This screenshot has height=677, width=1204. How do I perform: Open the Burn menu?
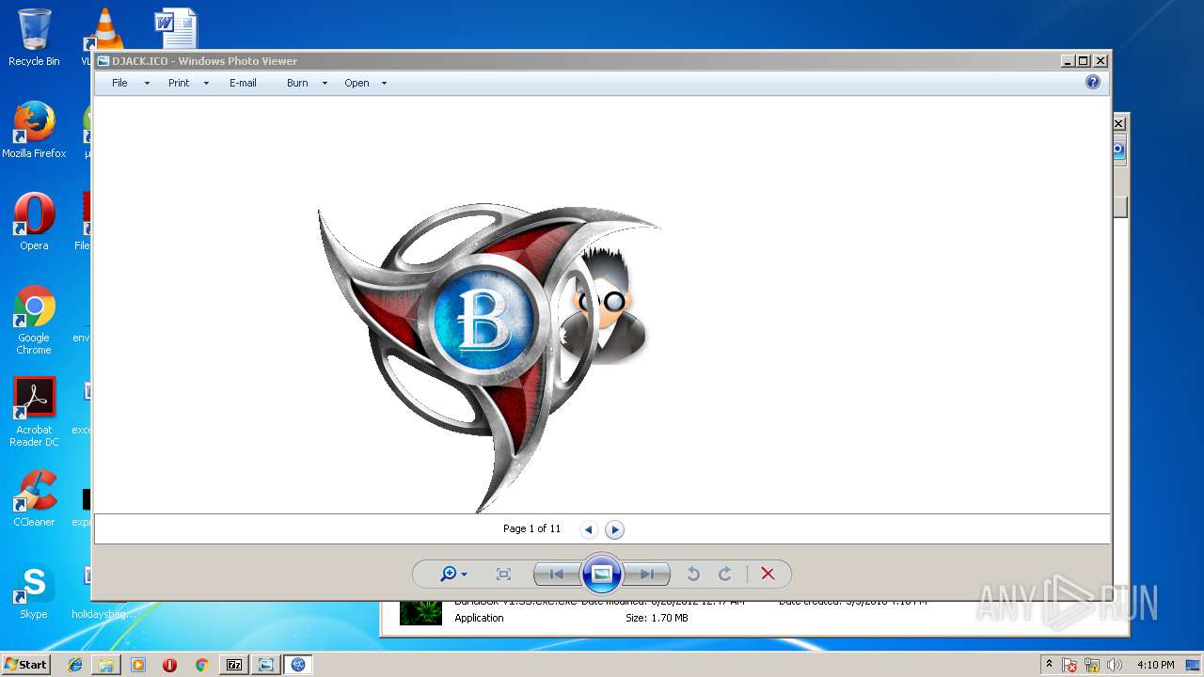[x=297, y=83]
